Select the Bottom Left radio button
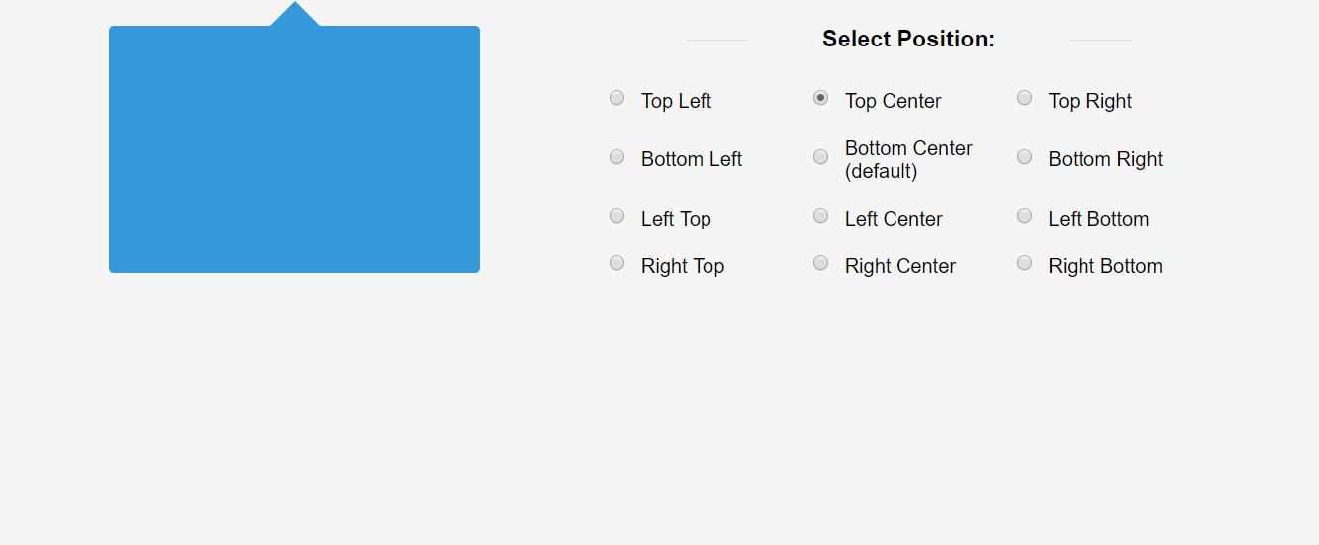Image resolution: width=1319 pixels, height=545 pixels. (x=616, y=157)
